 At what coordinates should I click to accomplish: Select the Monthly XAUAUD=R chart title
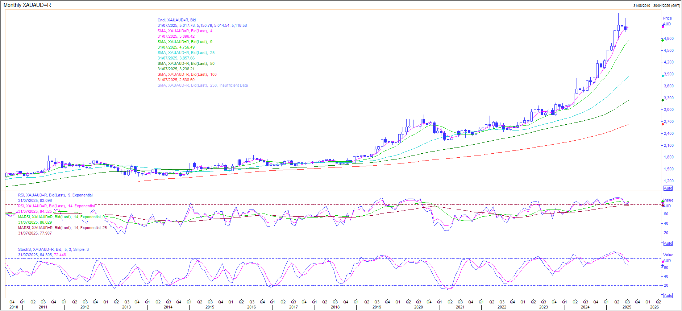(27, 5)
